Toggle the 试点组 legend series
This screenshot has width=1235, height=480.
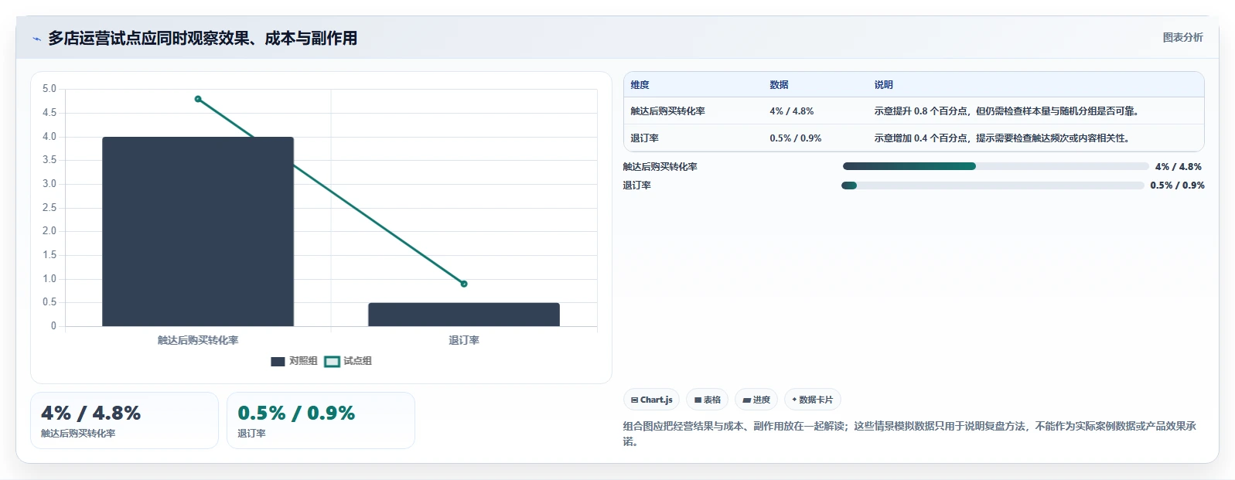click(348, 361)
